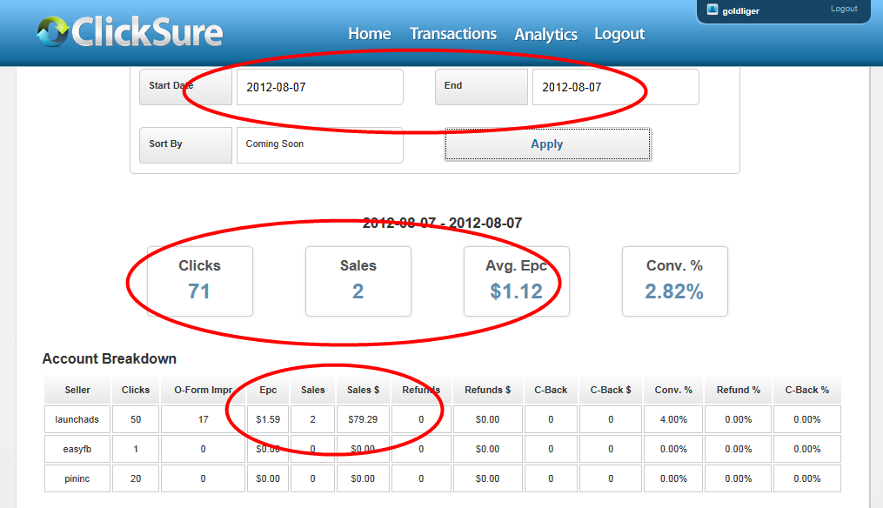This screenshot has height=508, width=883.
Task: Click the Apply button
Action: pyautogui.click(x=547, y=144)
